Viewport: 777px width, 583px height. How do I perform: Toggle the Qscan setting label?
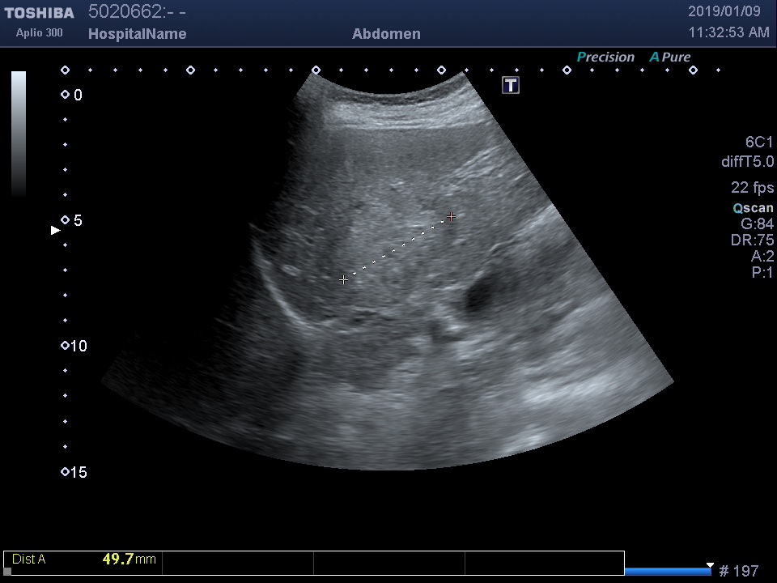pos(753,208)
